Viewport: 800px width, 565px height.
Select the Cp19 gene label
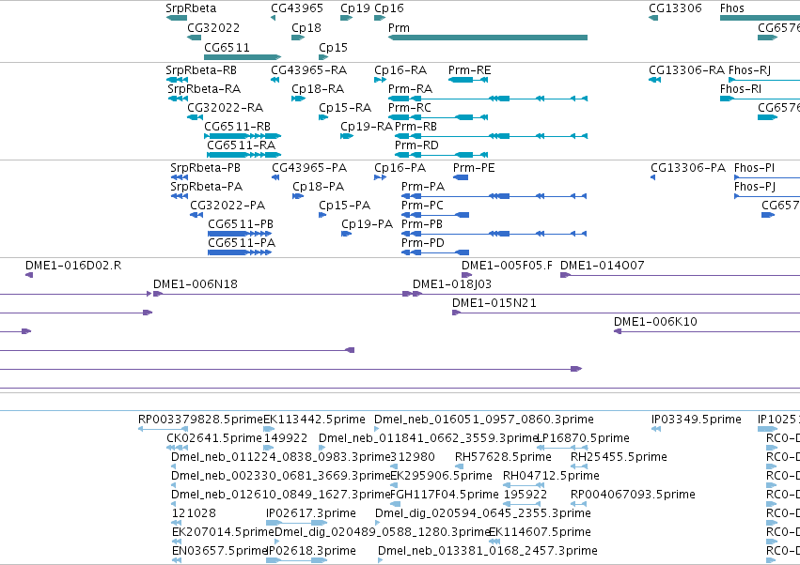[x=355, y=8]
